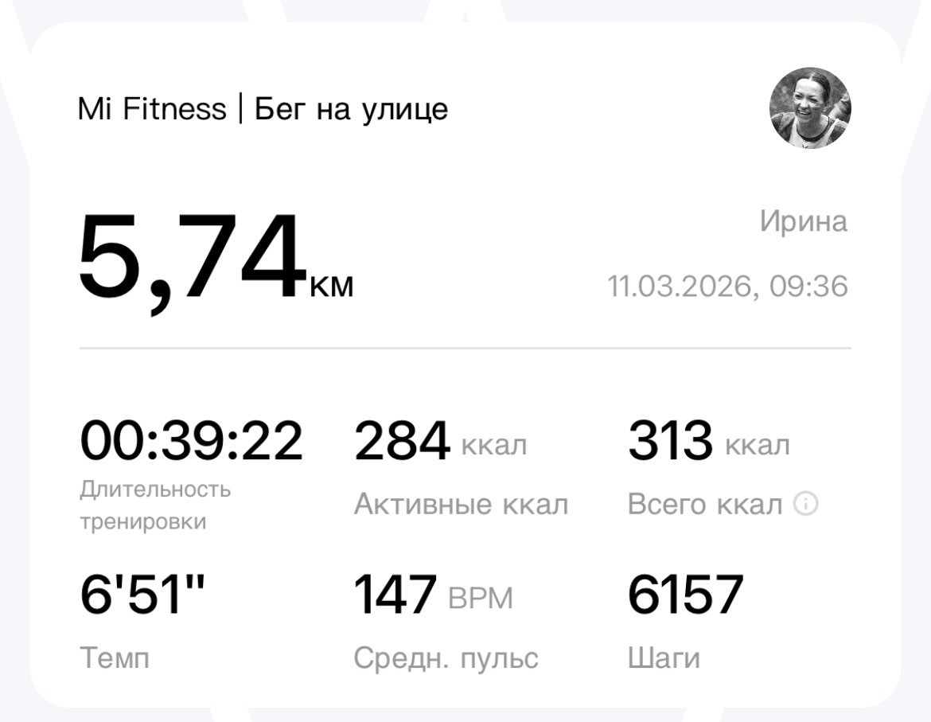The image size is (931, 722).
Task: Tap the 00:39:22 duration value
Action: point(191,440)
